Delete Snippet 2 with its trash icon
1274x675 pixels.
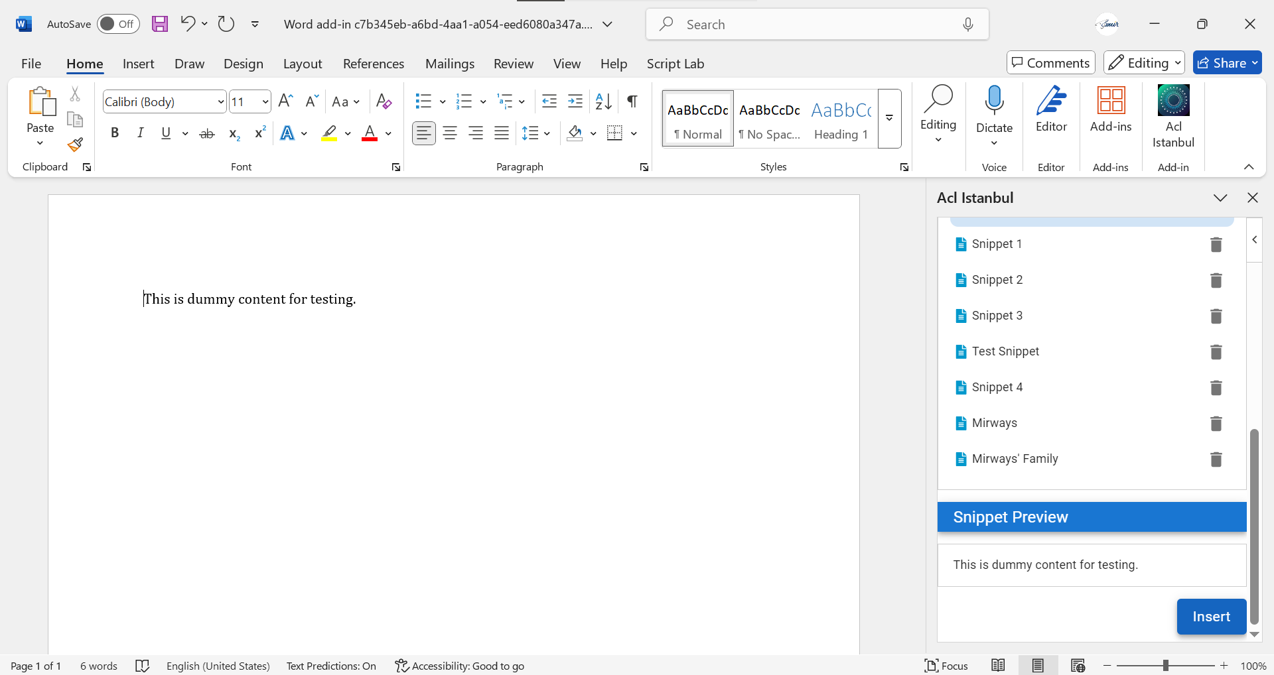1216,280
